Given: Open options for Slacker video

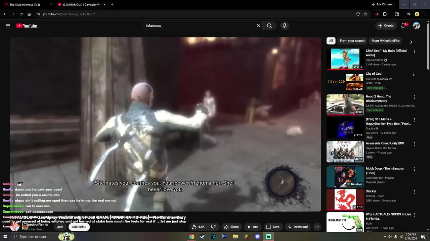Looking at the screenshot, I should tap(415, 192).
